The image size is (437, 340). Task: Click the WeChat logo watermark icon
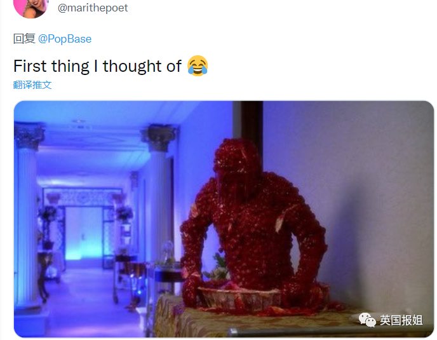(367, 320)
